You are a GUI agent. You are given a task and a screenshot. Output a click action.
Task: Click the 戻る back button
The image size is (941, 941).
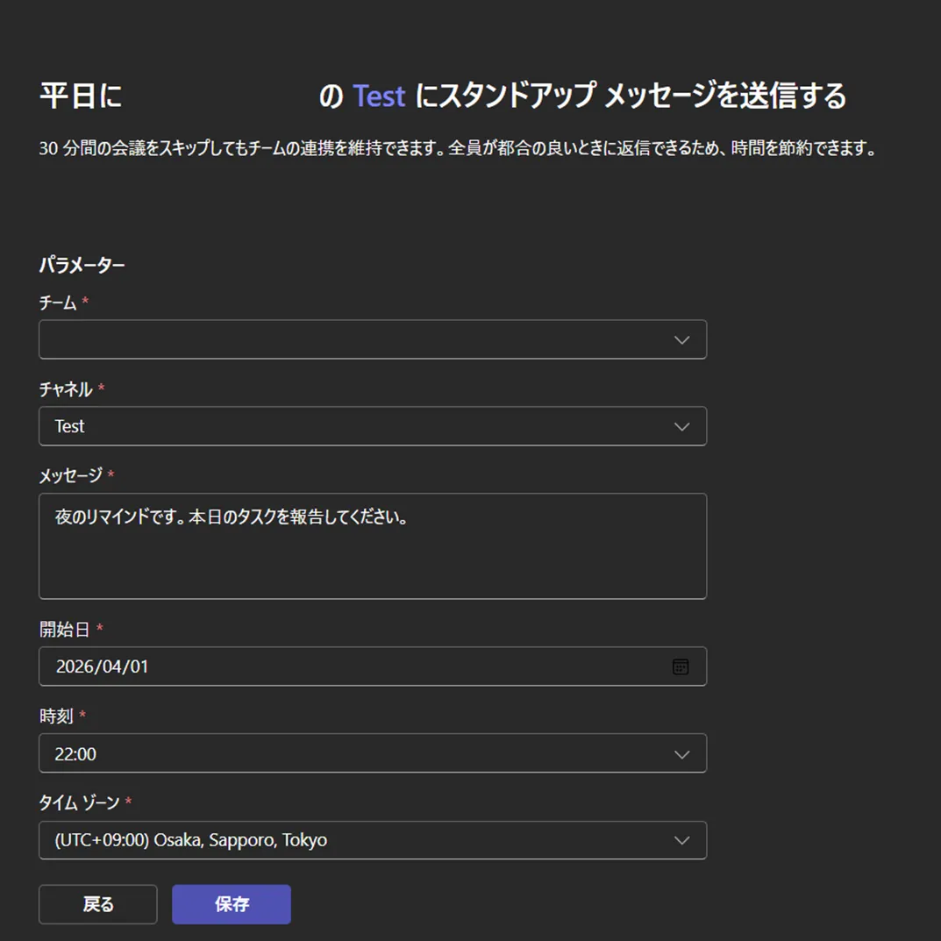click(x=97, y=903)
